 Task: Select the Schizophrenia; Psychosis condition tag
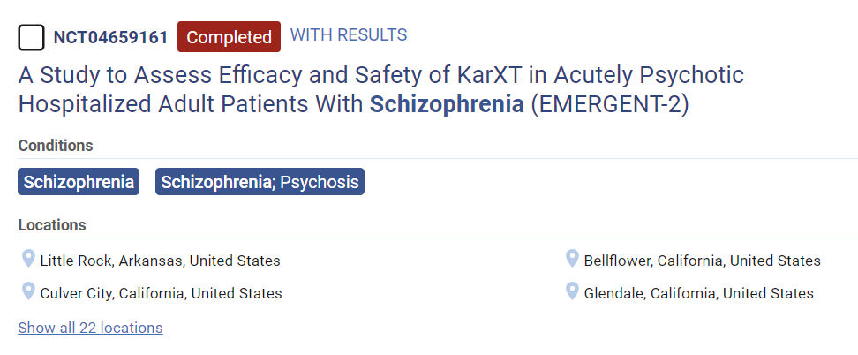click(260, 182)
